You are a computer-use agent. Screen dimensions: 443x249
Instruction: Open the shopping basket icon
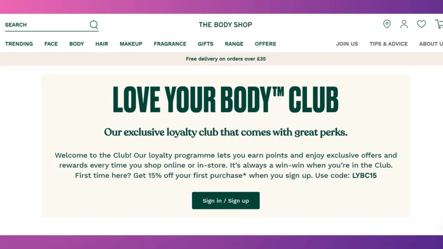click(439, 25)
